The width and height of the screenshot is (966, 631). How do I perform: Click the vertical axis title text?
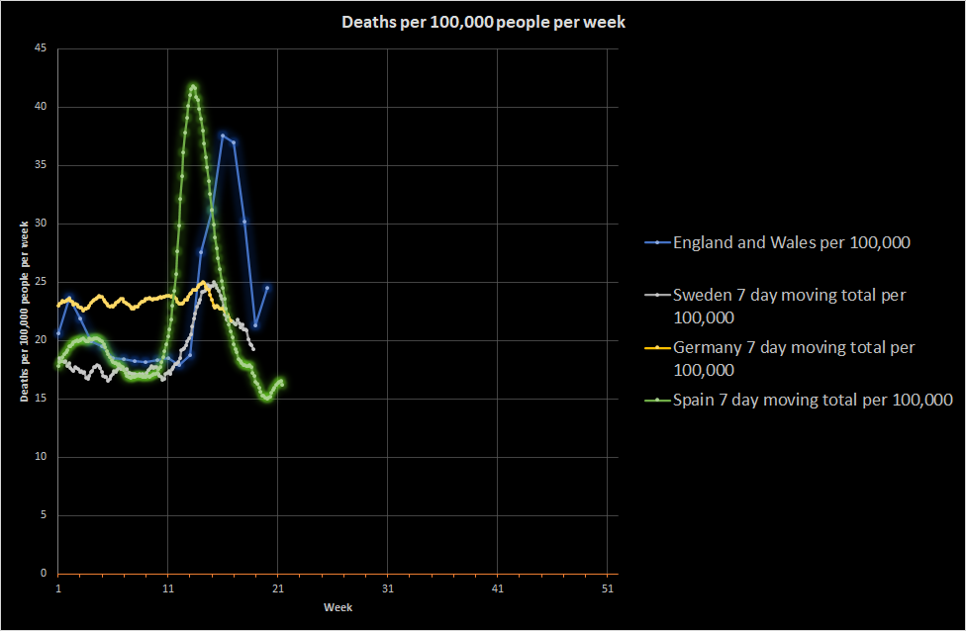(24, 312)
